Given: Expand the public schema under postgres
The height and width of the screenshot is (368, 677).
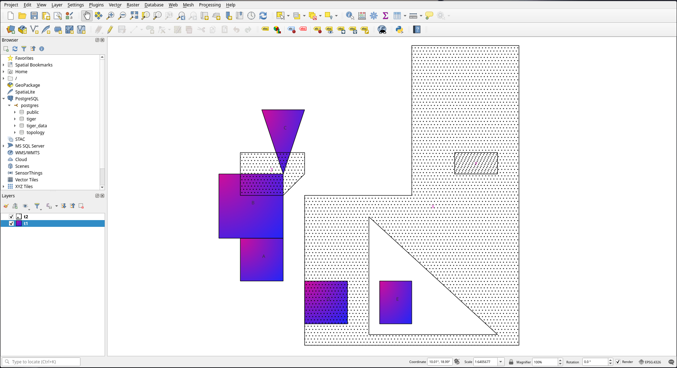Looking at the screenshot, I should [x=15, y=112].
